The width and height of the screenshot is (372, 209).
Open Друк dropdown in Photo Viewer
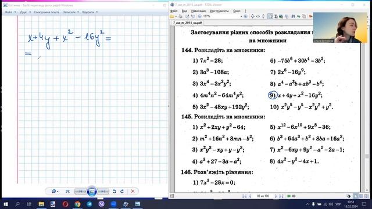[x=26, y=12]
